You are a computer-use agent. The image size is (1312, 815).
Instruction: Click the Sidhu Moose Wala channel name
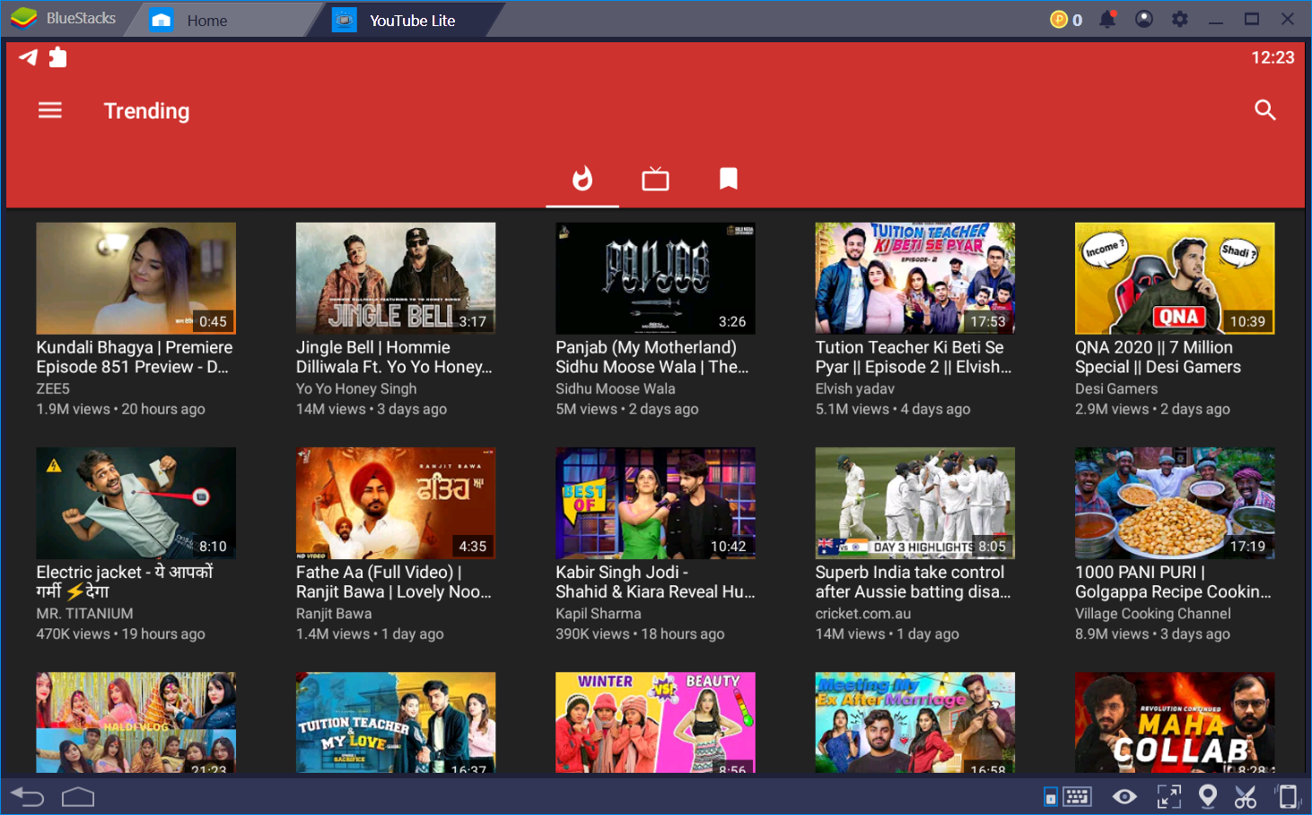(616, 389)
